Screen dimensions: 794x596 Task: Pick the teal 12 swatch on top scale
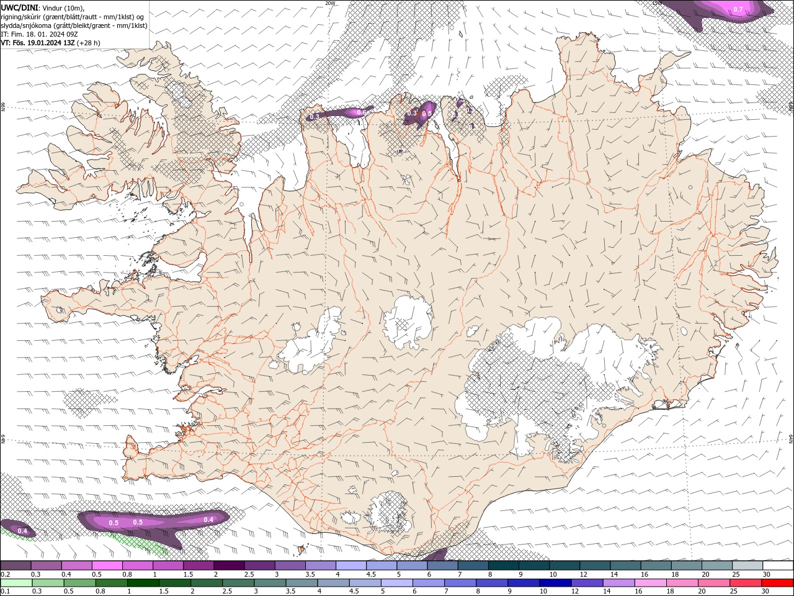click(595, 566)
